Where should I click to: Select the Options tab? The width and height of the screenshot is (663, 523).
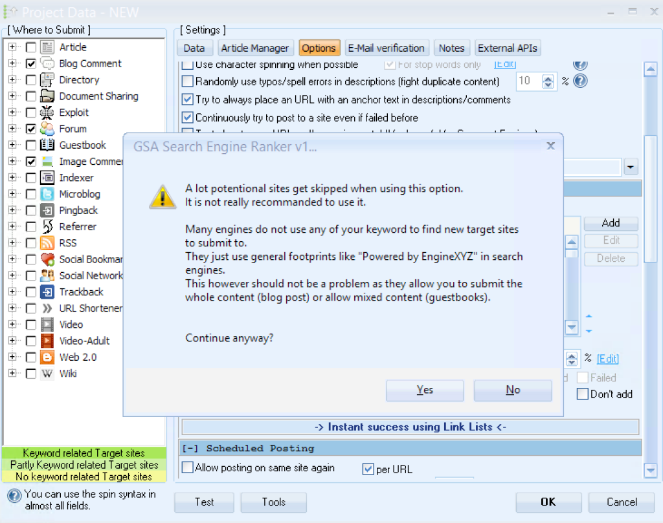pos(319,48)
